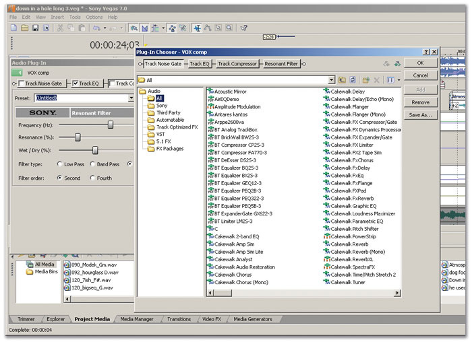Switch to the Explorer tab
This screenshot has height=342, width=472.
click(x=56, y=319)
